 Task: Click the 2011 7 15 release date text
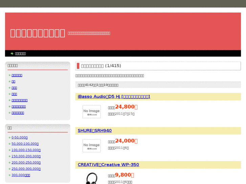click(x=121, y=114)
